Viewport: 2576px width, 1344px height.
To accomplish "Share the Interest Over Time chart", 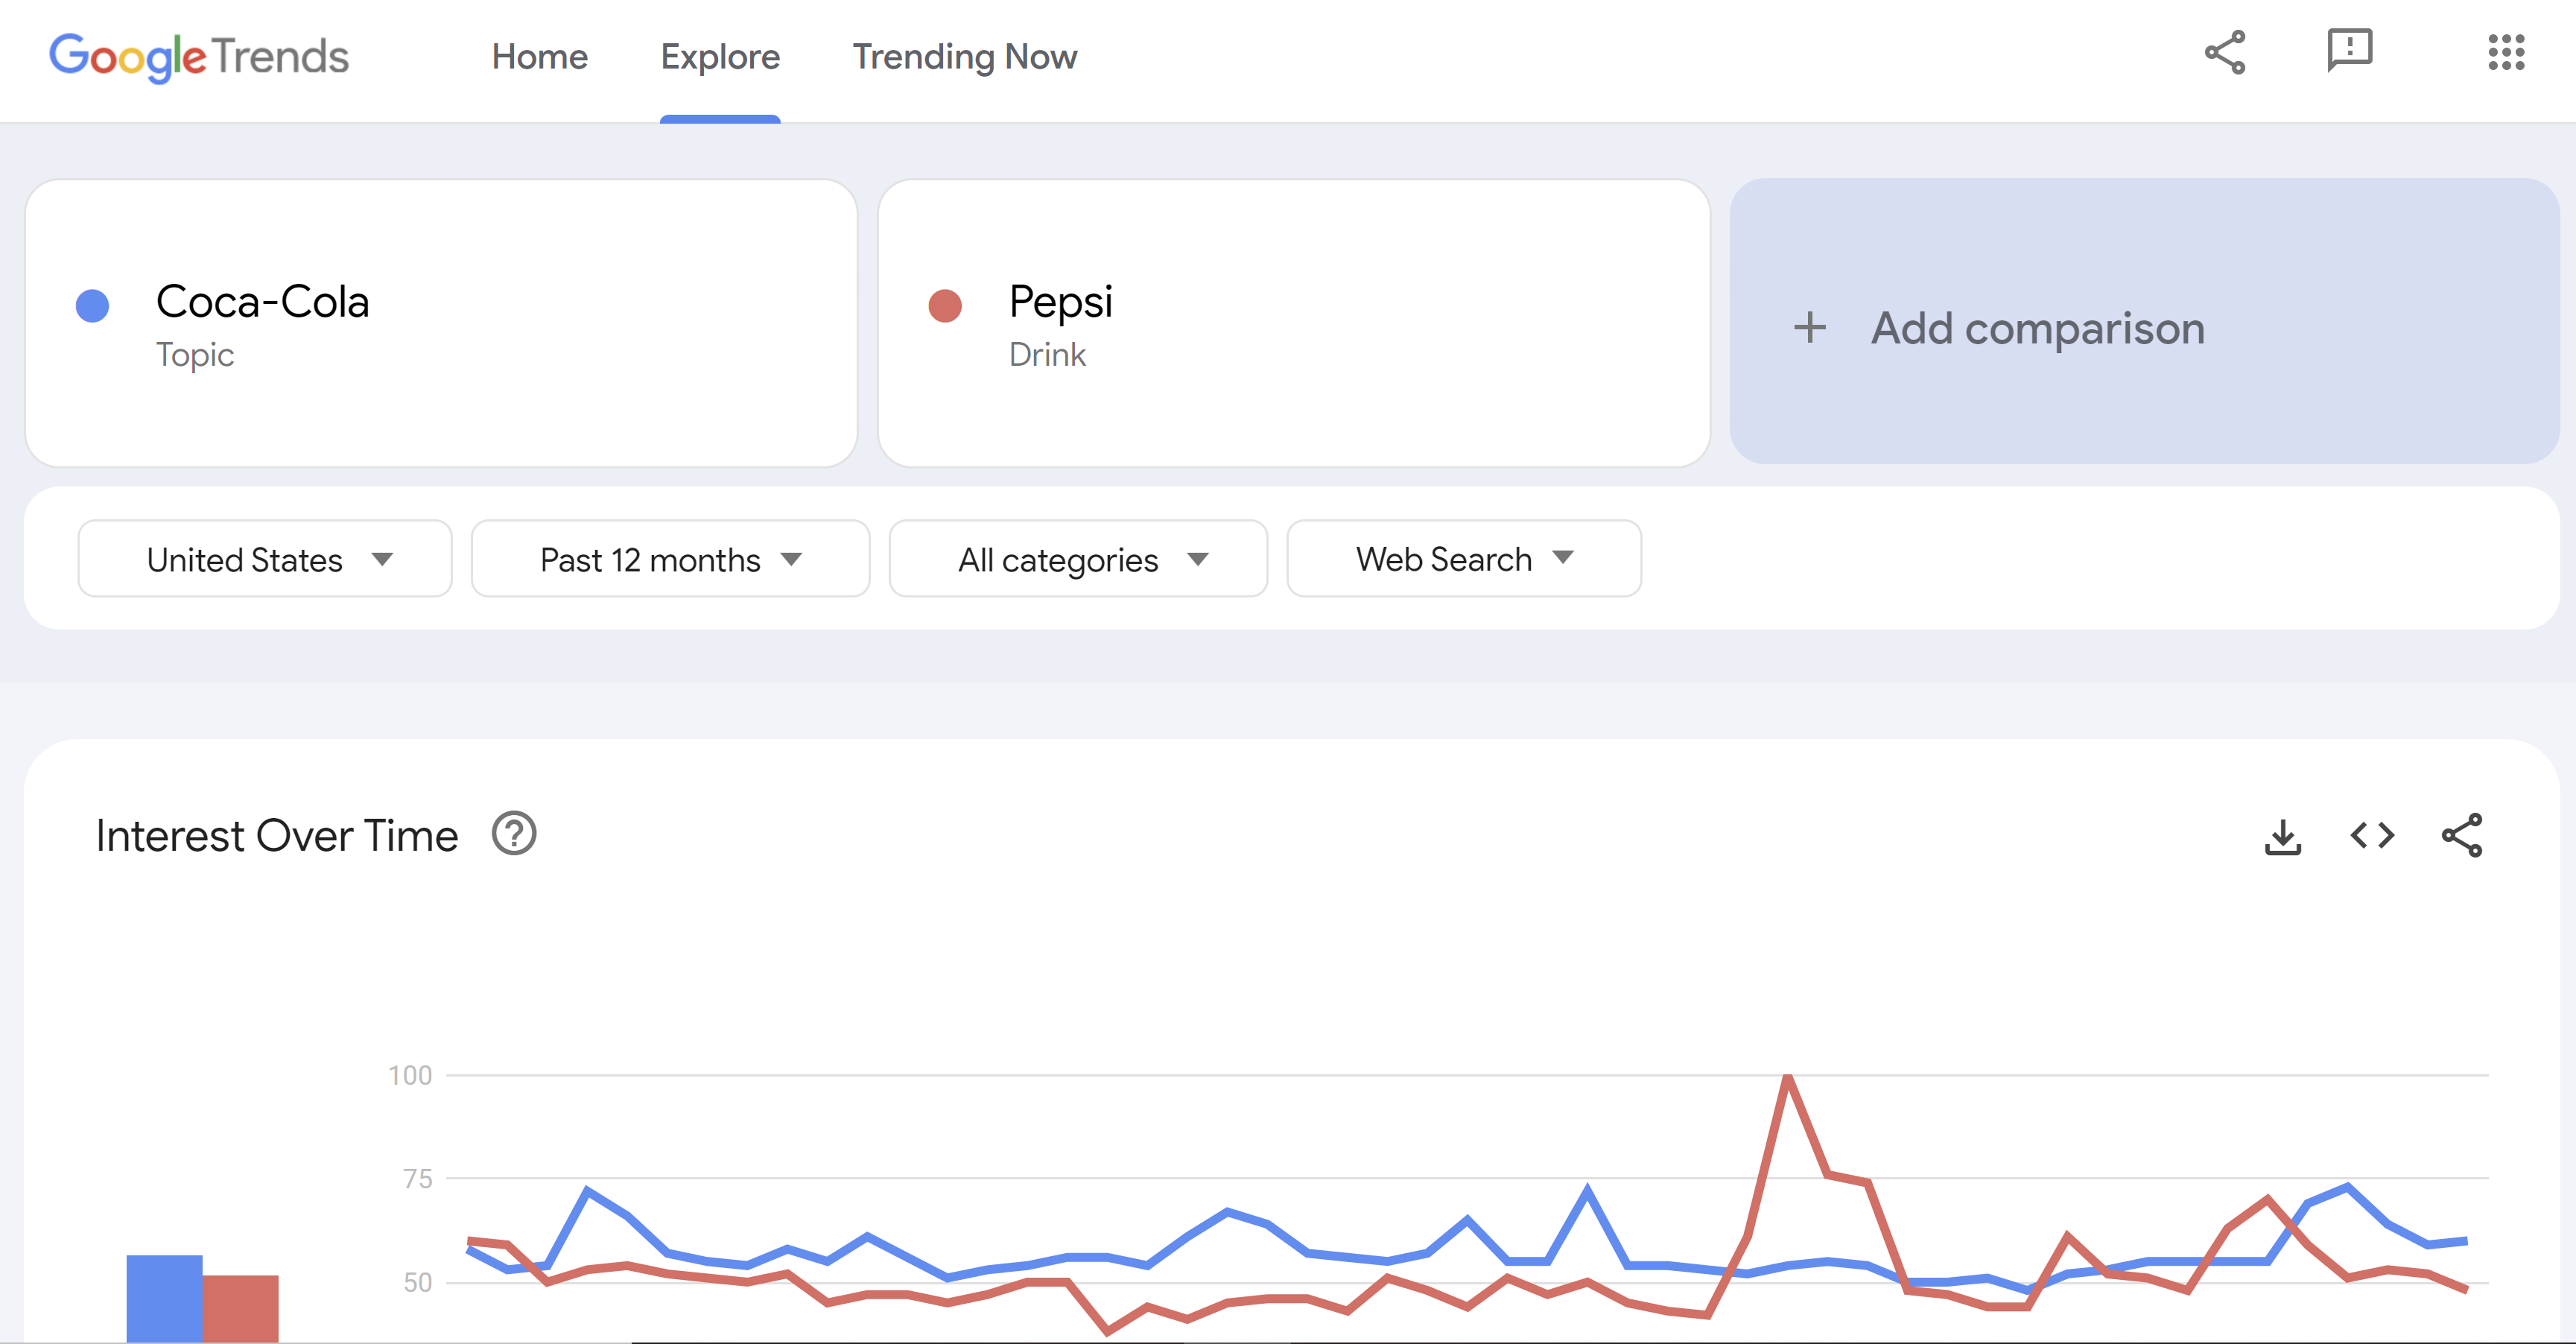I will pyautogui.click(x=2462, y=835).
